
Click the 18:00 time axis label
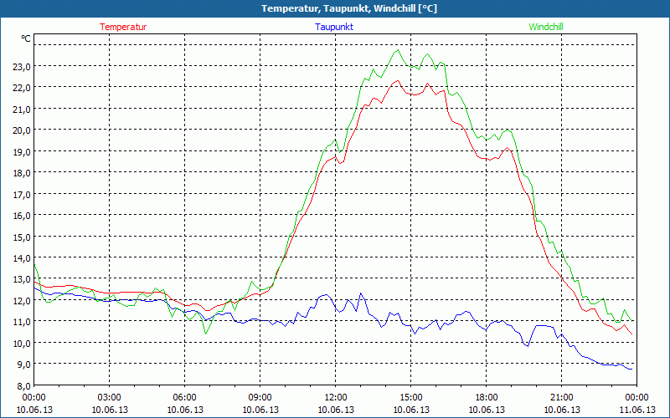click(487, 398)
